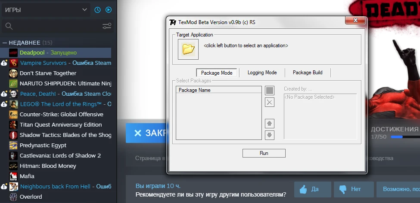The height and width of the screenshot is (203, 420).
Task: Open advanced filter sliders icon in Steam
Action: 107,26
